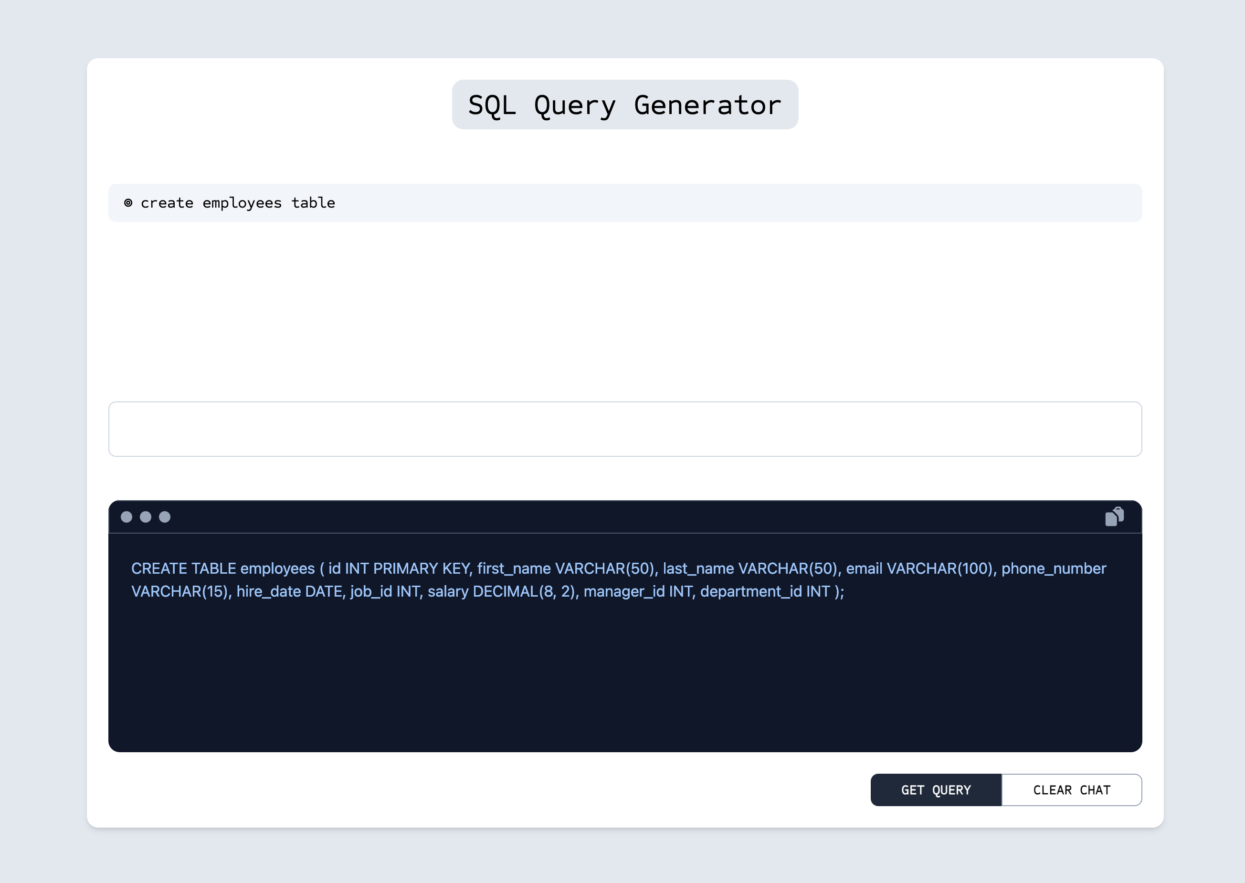1245x883 pixels.
Task: Click the bullseye icon before chat message
Action: pyautogui.click(x=128, y=203)
